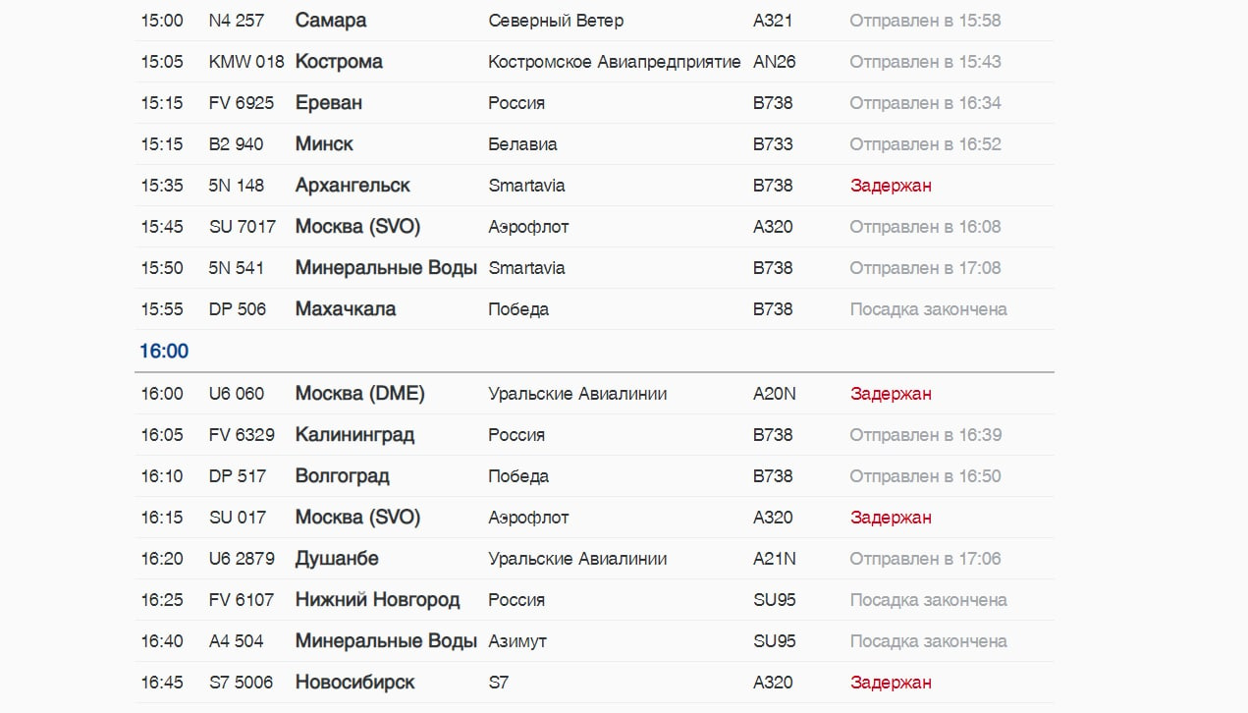This screenshot has height=713, width=1248.
Task: Open Минск flight B2 940 details
Action: (594, 144)
